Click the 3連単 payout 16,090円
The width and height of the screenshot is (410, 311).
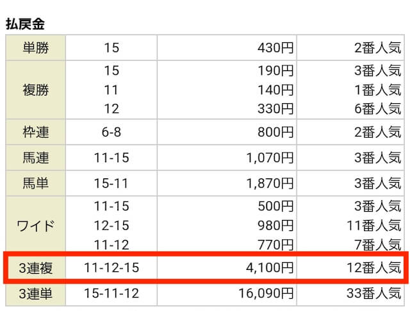(266, 293)
